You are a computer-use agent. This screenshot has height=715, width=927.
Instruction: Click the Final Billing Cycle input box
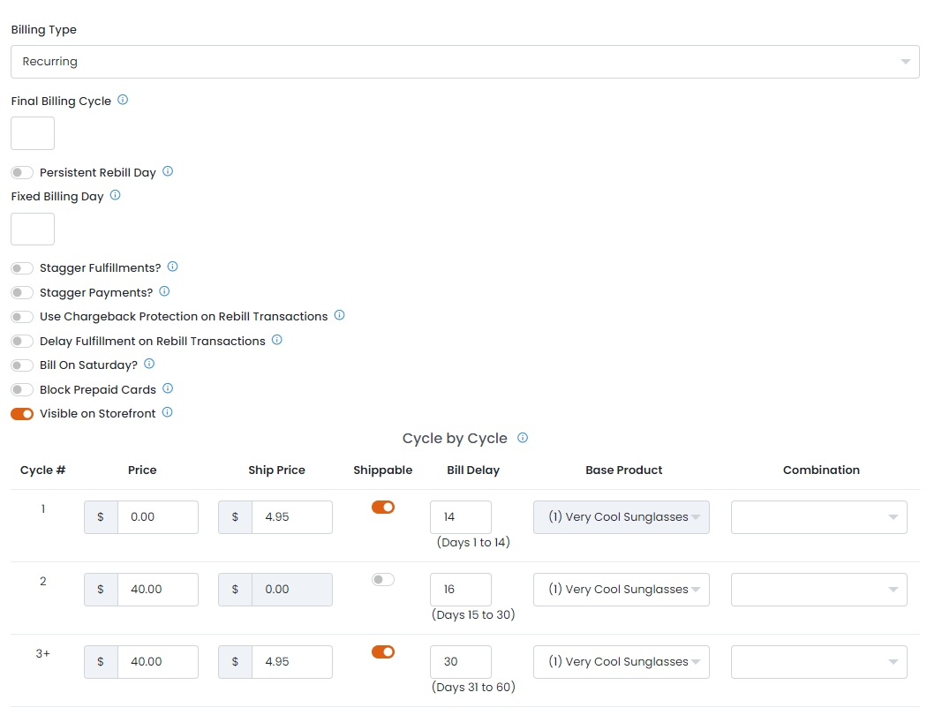click(33, 133)
